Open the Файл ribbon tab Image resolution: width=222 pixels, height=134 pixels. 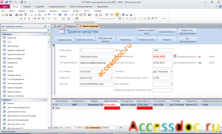[5, 6]
